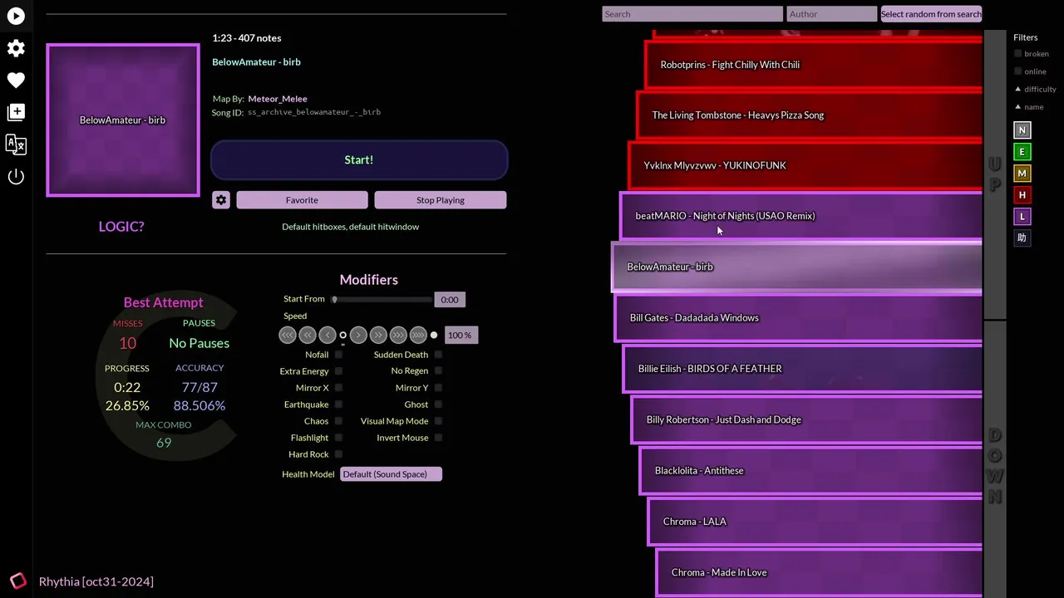Click the BelowAmateur - birb cover thumbnail

[123, 120]
